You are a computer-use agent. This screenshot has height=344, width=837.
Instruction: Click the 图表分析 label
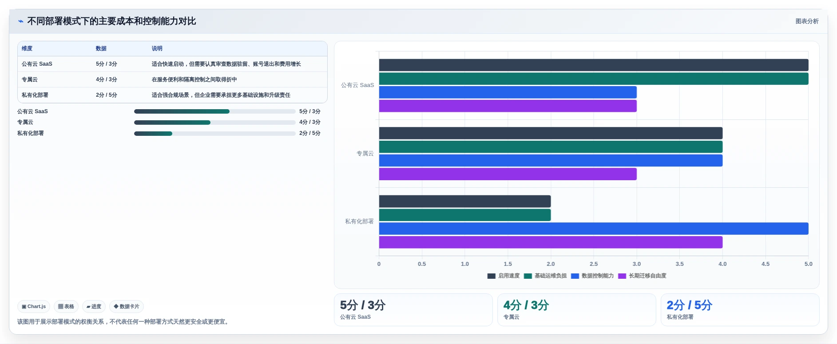click(807, 21)
